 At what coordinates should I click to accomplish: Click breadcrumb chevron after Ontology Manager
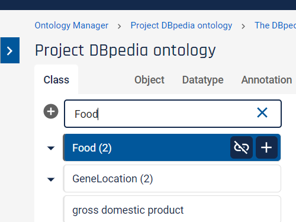tap(119, 26)
